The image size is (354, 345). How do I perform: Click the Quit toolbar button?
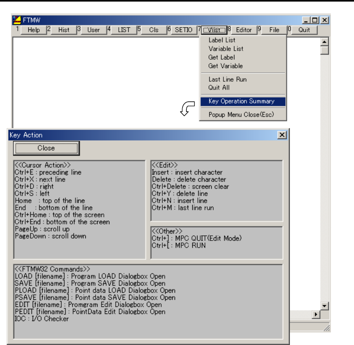tap(304, 30)
